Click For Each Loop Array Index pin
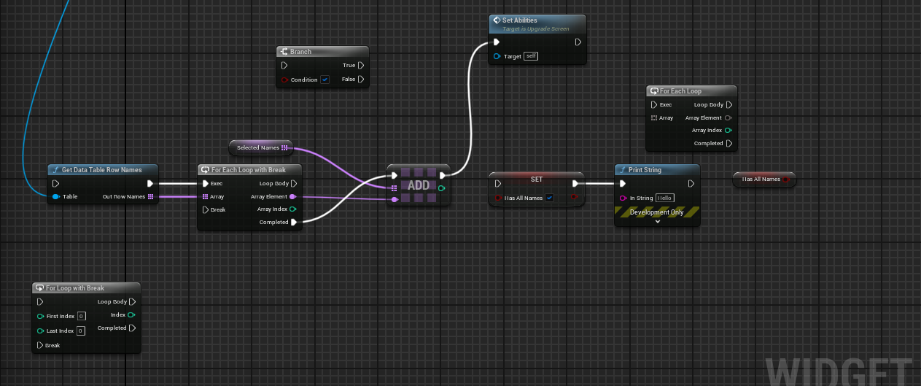Image resolution: width=921 pixels, height=386 pixels. (x=729, y=131)
